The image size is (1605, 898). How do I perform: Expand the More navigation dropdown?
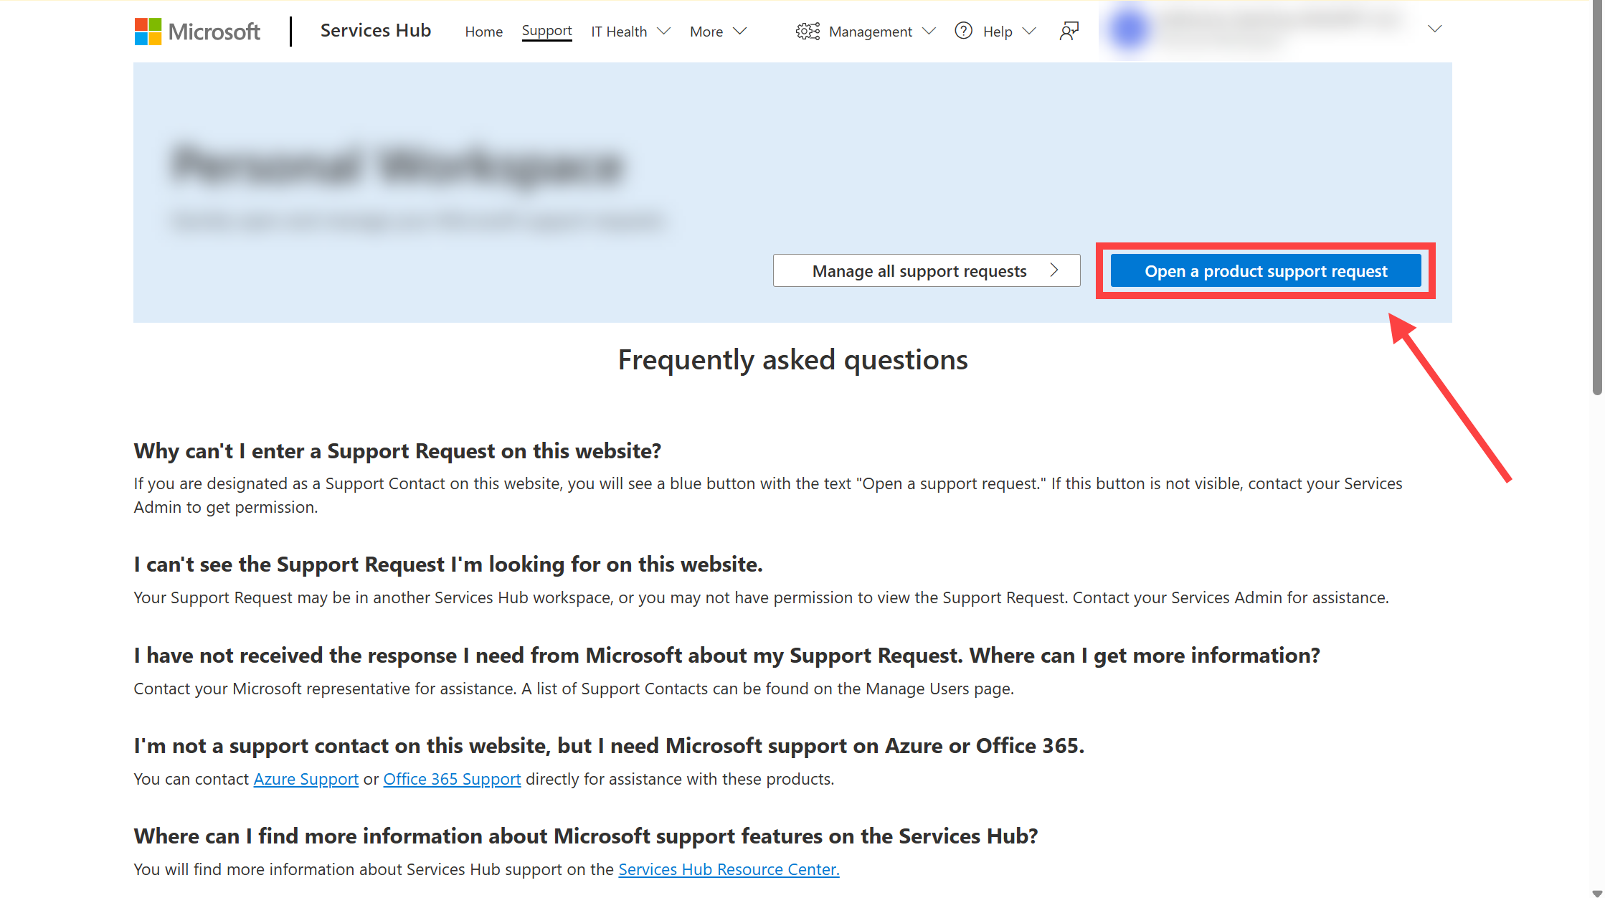pos(719,31)
